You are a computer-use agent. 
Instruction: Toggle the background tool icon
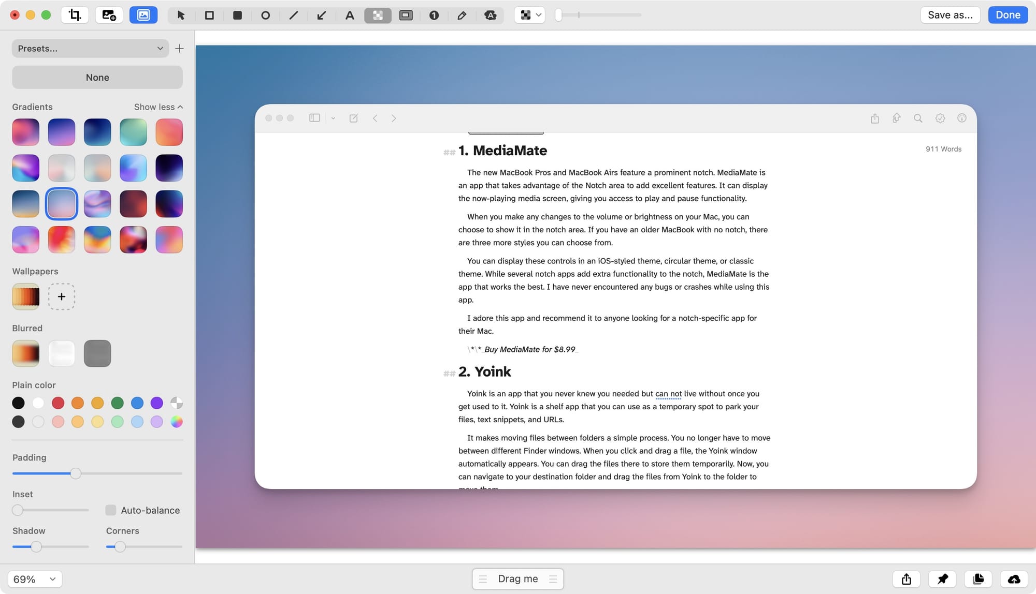143,15
